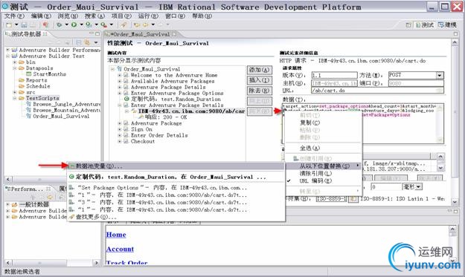The height and width of the screenshot is (277, 465).
Task: Click the Schedule folder icon
Action: pyautogui.click(x=22, y=86)
